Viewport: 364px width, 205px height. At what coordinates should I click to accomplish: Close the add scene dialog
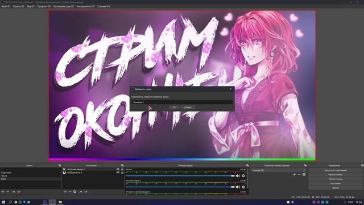coord(230,89)
